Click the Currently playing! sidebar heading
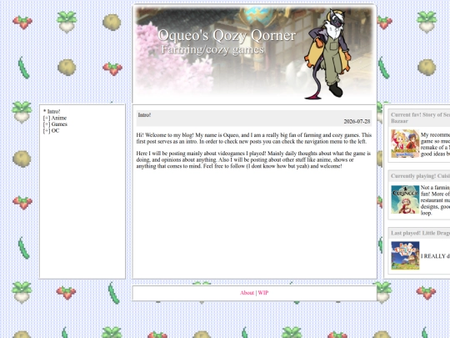Image resolution: width=450 pixels, height=338 pixels. pos(421,176)
